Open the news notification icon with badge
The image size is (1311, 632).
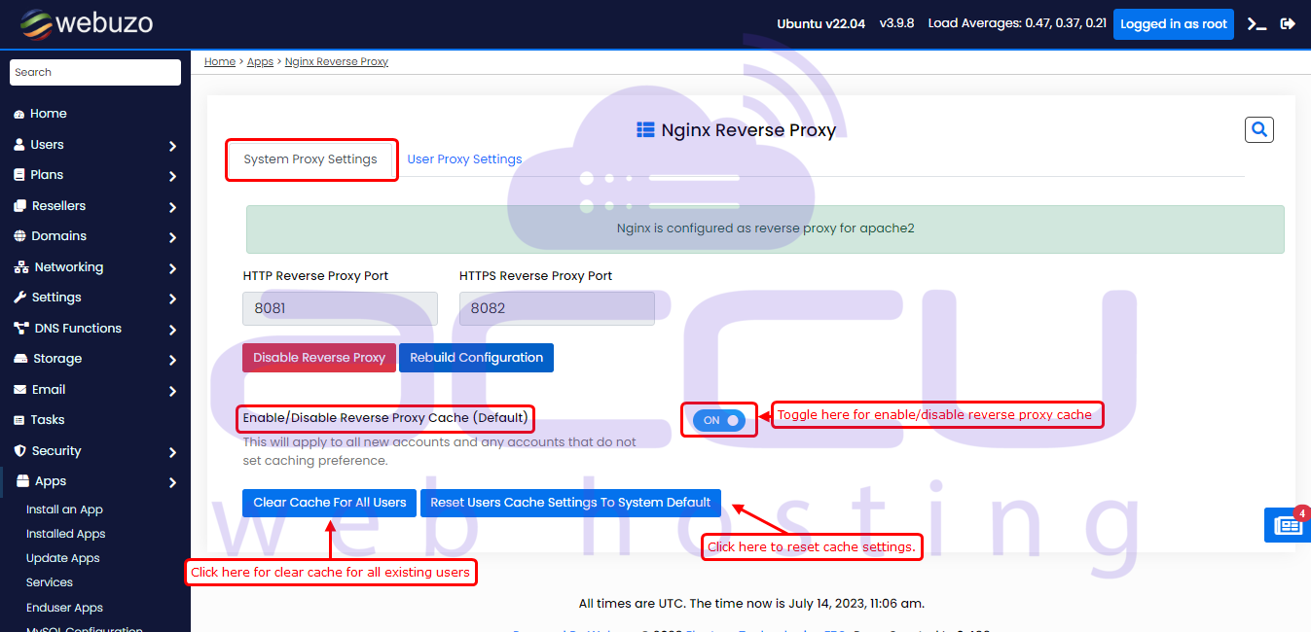coord(1288,525)
